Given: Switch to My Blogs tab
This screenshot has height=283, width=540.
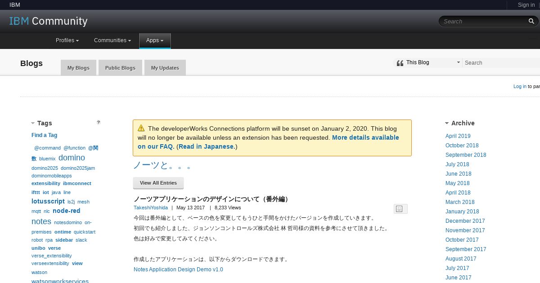Looking at the screenshot, I should [x=78, y=68].
